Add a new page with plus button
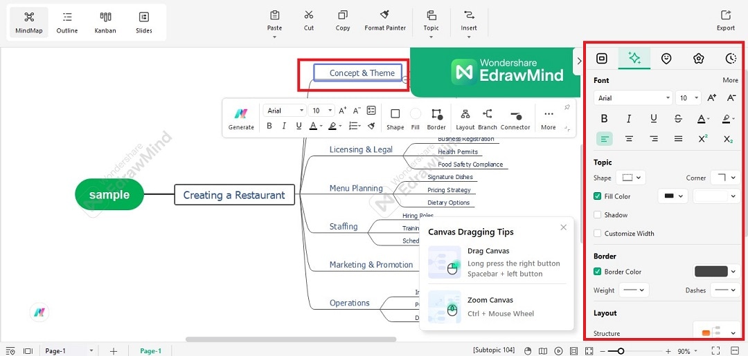This screenshot has height=356, width=748. coord(113,351)
